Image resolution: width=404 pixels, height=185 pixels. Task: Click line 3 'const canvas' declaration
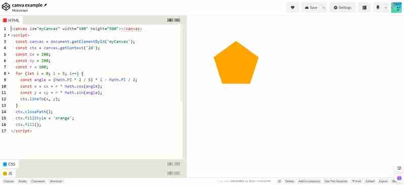[75, 41]
